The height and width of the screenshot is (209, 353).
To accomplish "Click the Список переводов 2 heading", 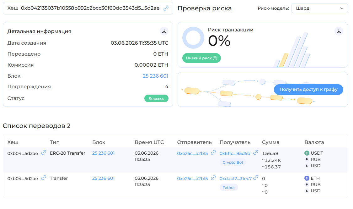I will [x=36, y=126].
